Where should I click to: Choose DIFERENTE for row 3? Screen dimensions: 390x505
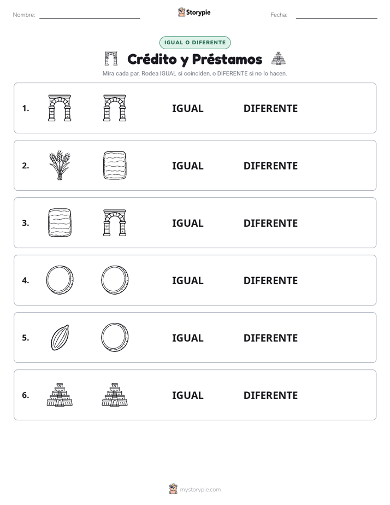click(x=270, y=223)
